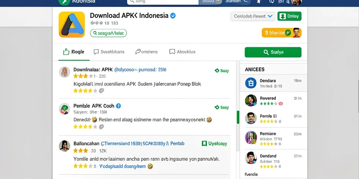Click the Kverale label below the ANICEES list

(x=251, y=174)
